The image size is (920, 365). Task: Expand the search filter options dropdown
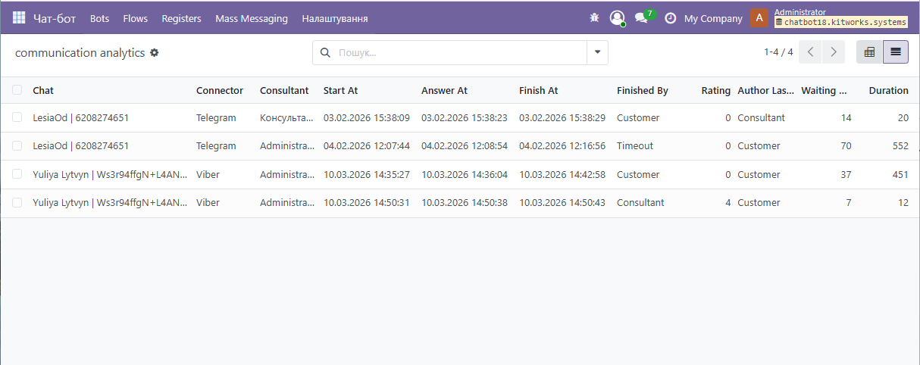click(597, 52)
